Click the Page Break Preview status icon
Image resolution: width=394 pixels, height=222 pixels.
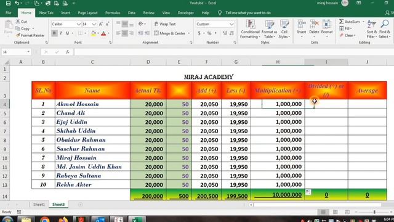click(347, 212)
